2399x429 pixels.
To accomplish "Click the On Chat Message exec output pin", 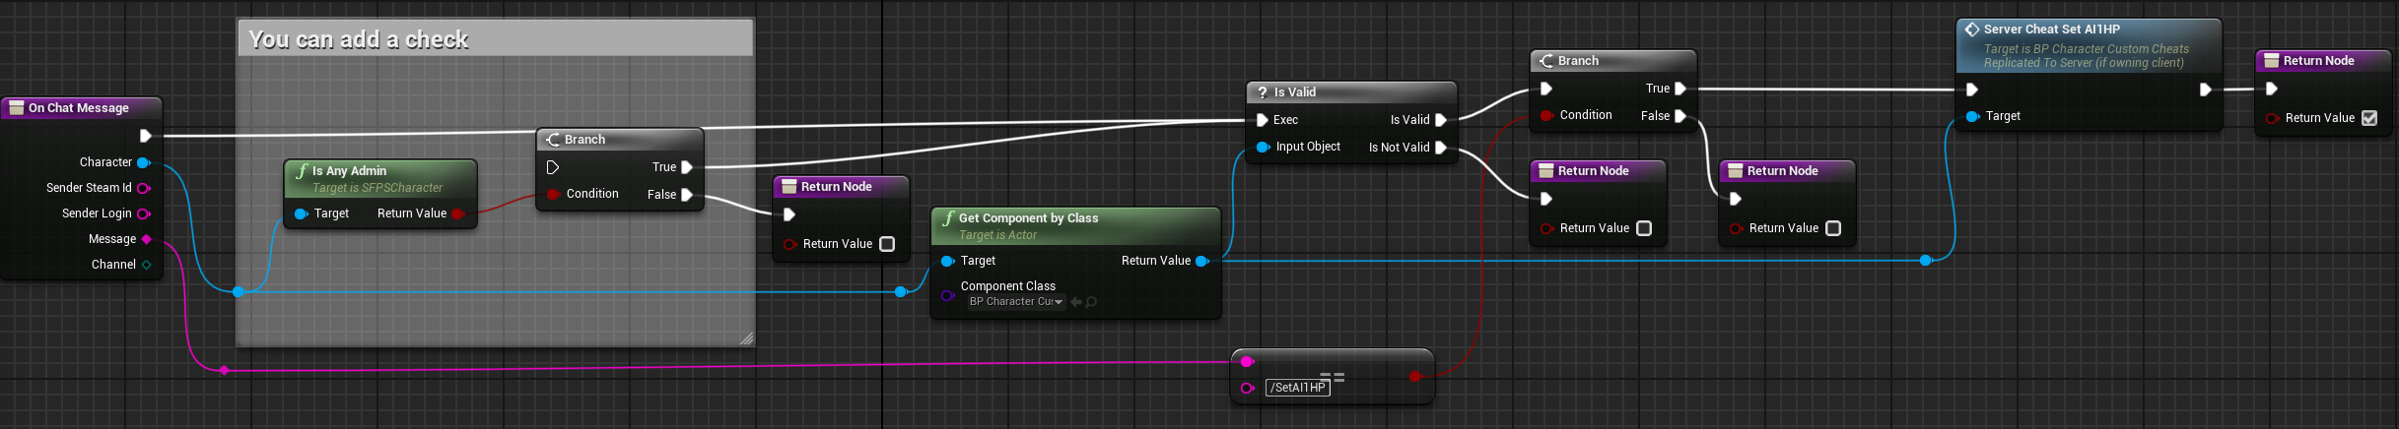I will tap(146, 136).
